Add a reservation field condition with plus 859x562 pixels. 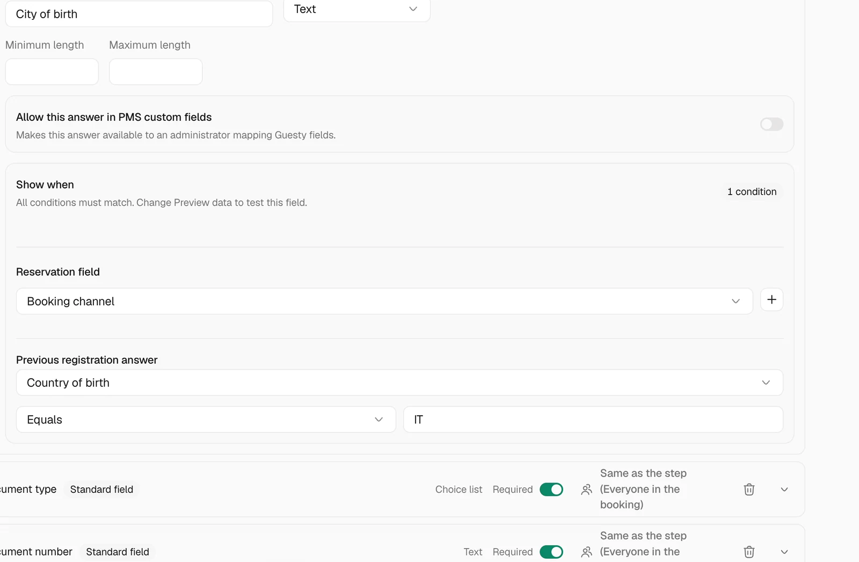tap(771, 300)
